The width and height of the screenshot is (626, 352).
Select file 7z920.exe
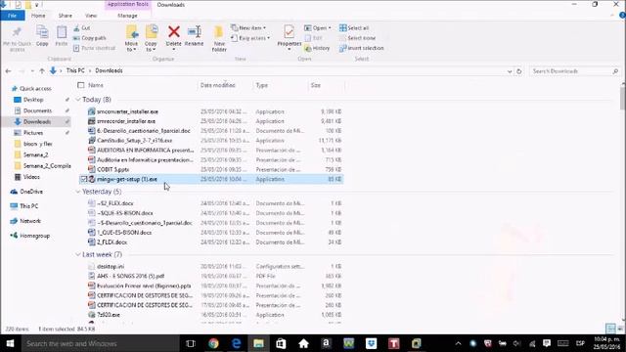[x=109, y=315]
